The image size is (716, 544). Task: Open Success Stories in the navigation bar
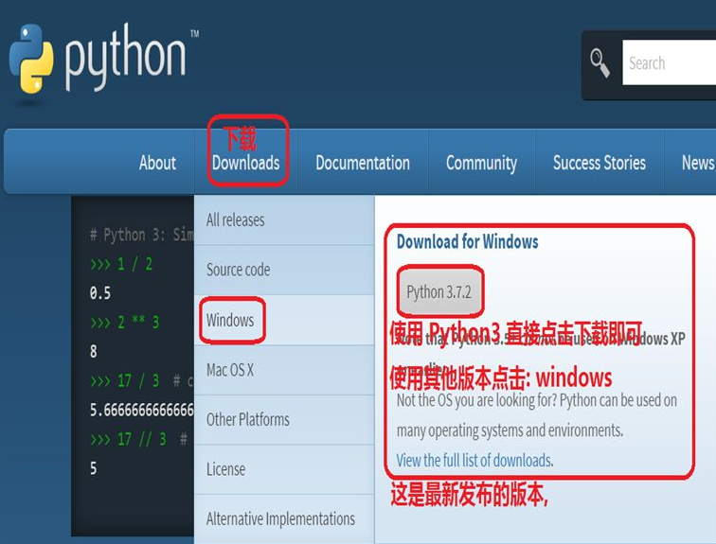pos(599,163)
